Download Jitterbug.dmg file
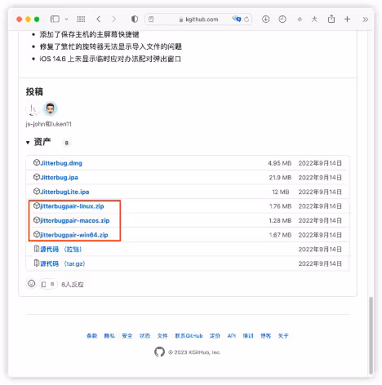This screenshot has height=385, width=382. pos(61,163)
